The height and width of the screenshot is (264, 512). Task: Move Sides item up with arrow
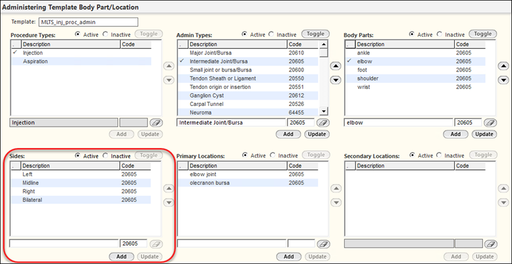(168, 188)
